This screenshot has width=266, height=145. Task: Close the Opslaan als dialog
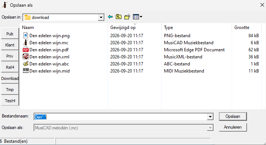(x=262, y=5)
